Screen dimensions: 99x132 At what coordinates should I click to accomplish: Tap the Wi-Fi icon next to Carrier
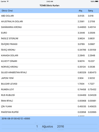pyautogui.click(x=8, y=1)
